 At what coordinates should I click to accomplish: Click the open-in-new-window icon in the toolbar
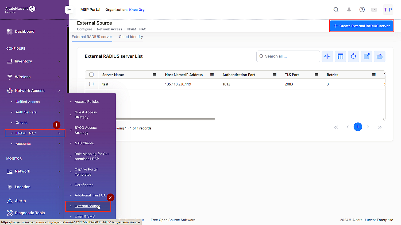(367, 56)
